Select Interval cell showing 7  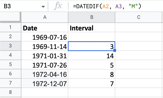coord(92,83)
